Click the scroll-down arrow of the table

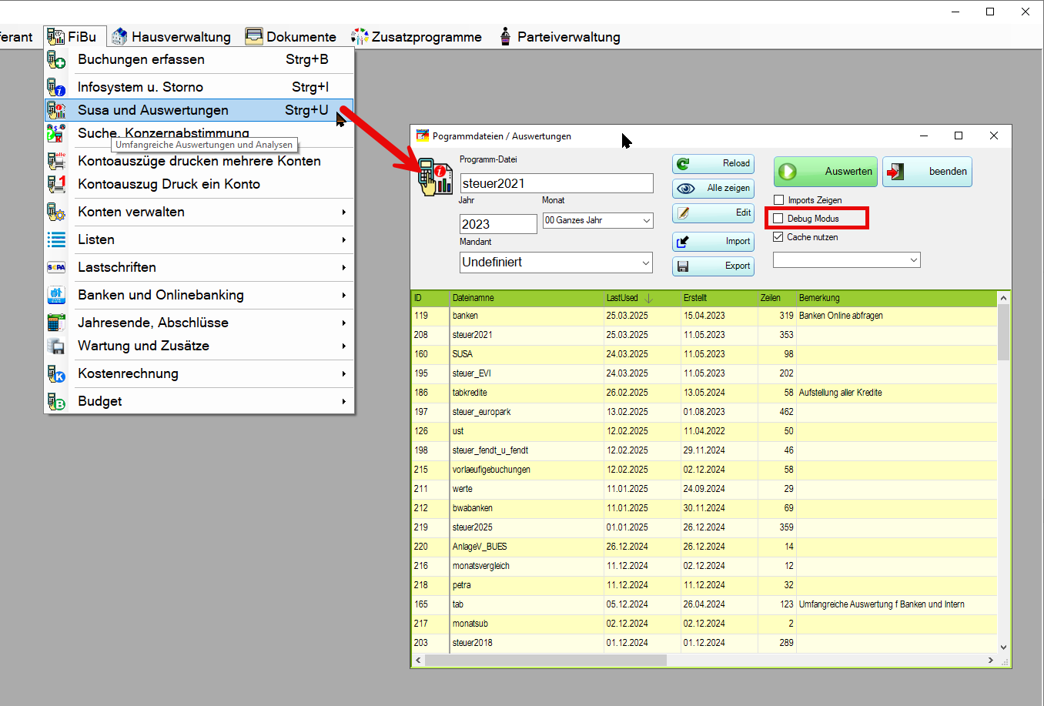(x=1003, y=647)
